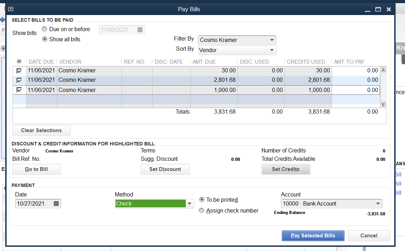Click the DISC. USED column header
405x251 pixels.
[255, 62]
